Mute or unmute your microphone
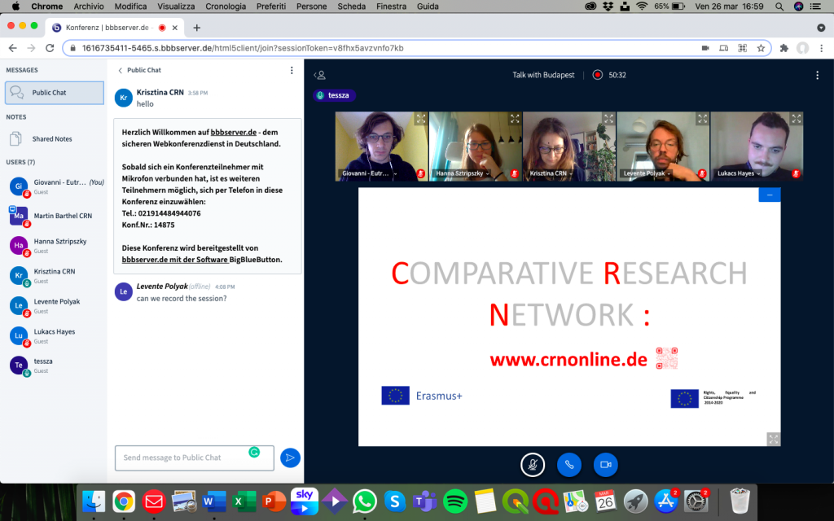 [x=533, y=465]
